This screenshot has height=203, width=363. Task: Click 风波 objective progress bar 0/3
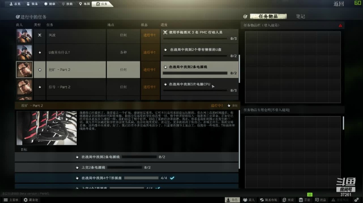(195, 39)
